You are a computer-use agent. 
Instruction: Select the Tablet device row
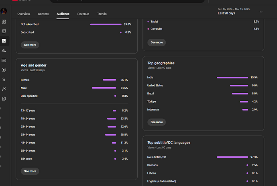(x=203, y=22)
